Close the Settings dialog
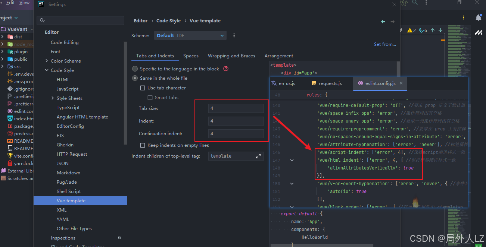Viewport: 486px width, 247px height. 394,4
